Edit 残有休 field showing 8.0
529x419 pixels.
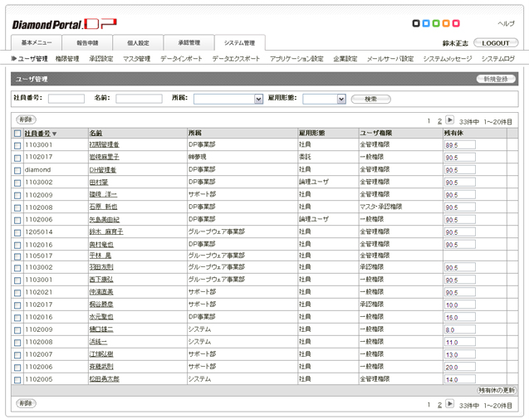460,329
